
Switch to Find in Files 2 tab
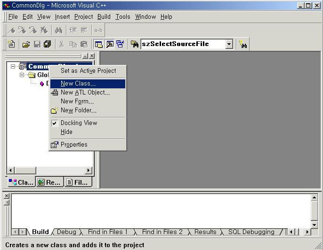coord(162,232)
